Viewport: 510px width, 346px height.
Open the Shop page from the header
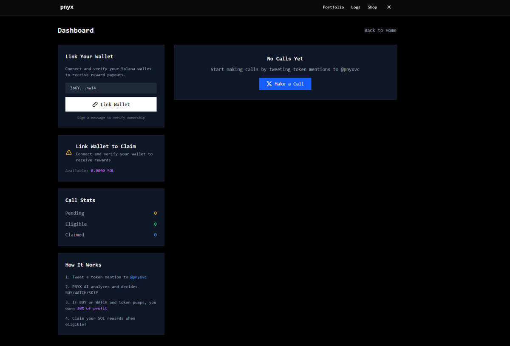coord(372,7)
